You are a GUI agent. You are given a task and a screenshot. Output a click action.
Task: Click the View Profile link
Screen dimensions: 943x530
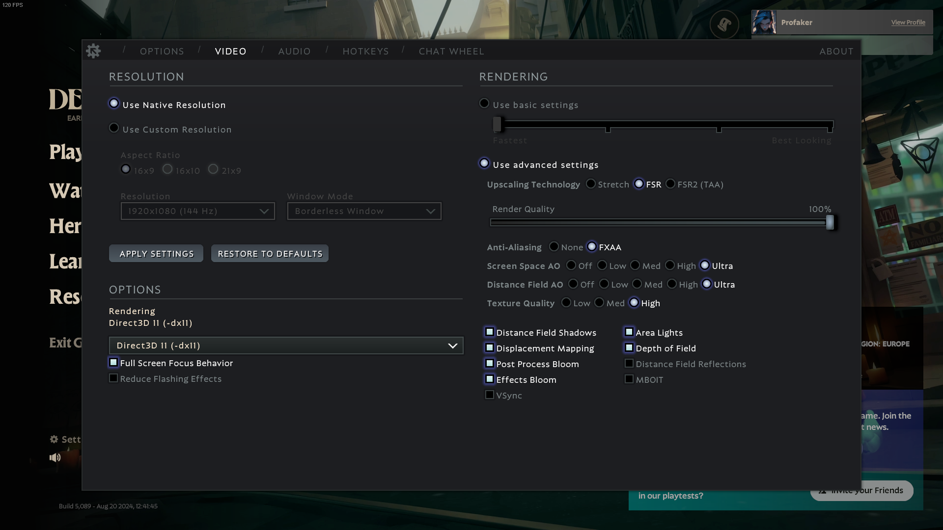coord(908,23)
